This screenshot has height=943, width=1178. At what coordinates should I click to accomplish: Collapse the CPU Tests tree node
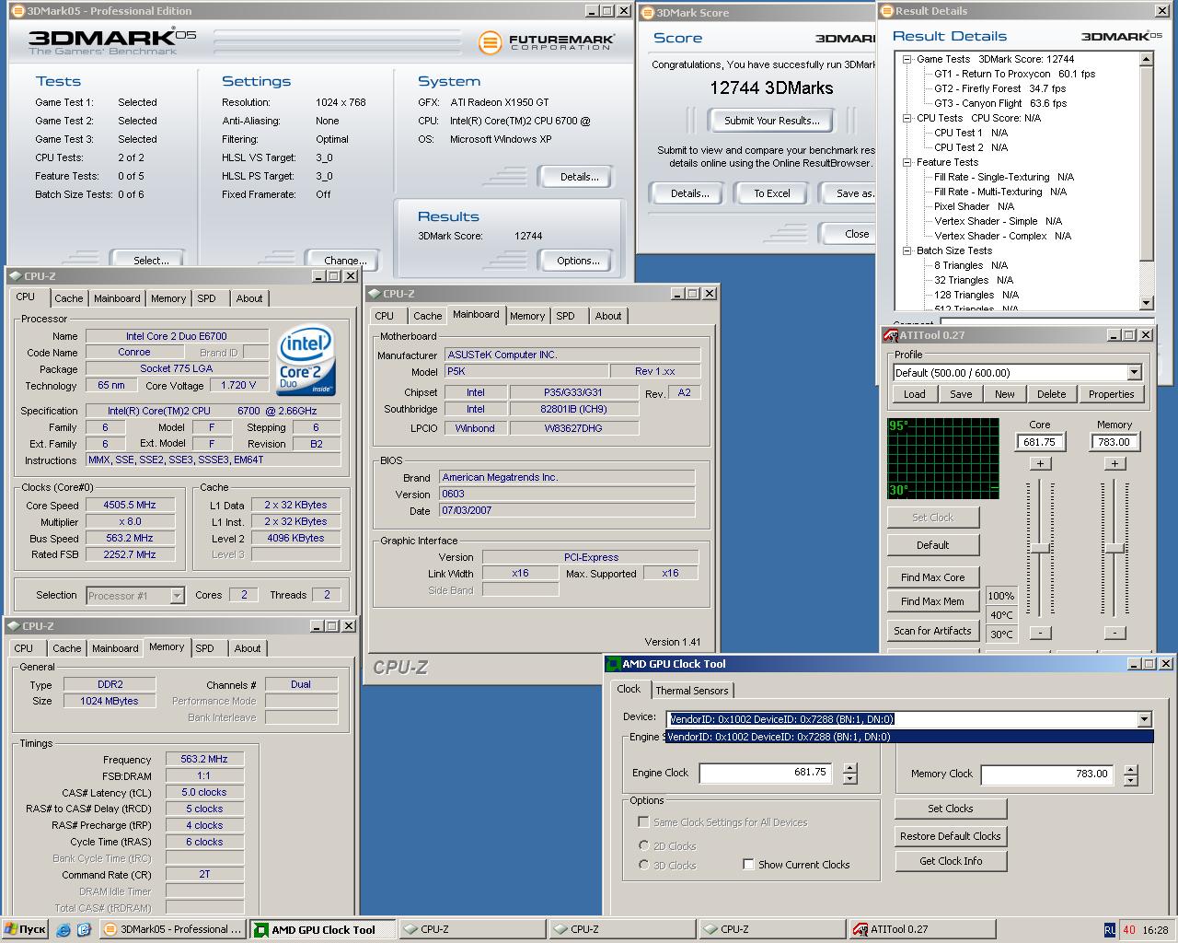907,118
